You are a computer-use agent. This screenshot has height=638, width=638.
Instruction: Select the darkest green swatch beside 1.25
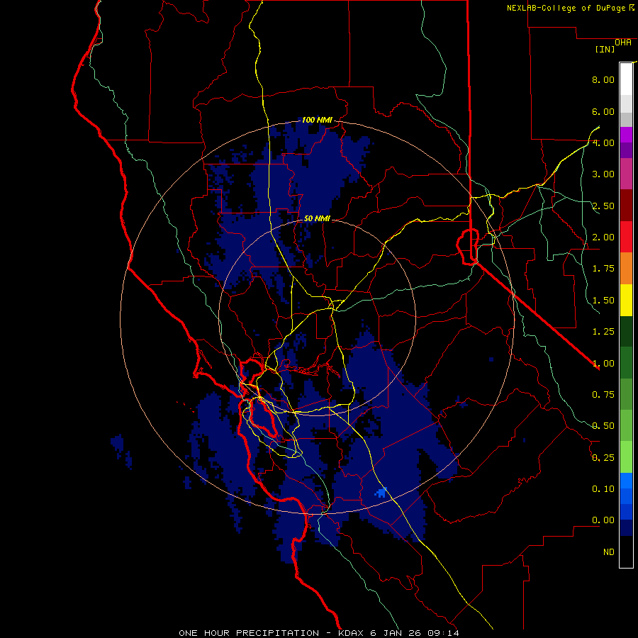(x=626, y=331)
